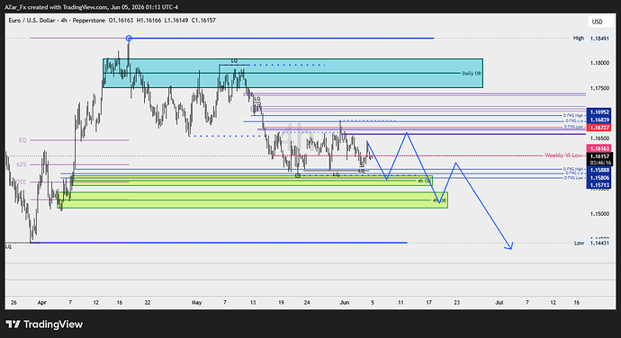621x338 pixels.
Task: Select the 1.15806 blue price tag
Action: point(599,178)
